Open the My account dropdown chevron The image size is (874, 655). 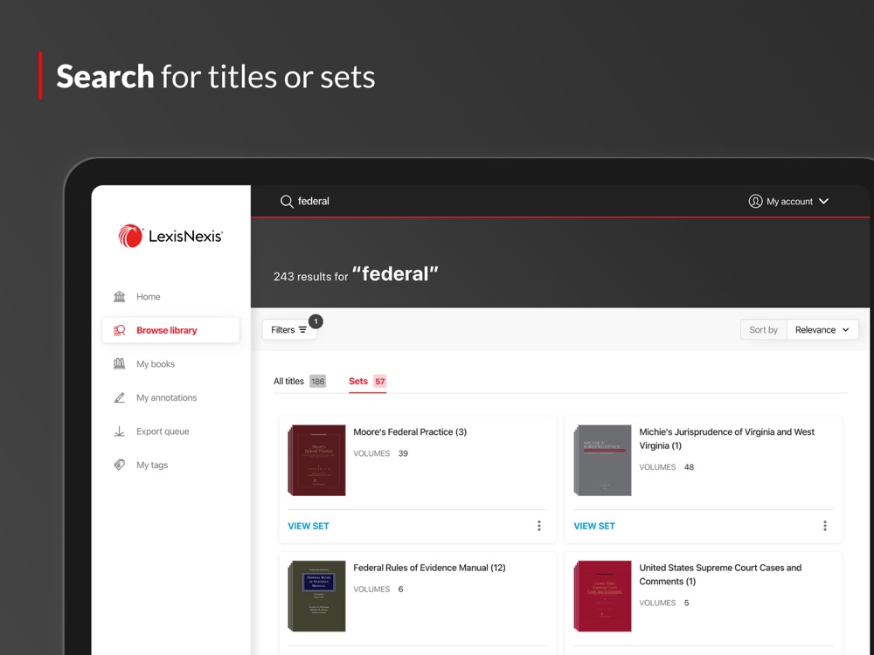pyautogui.click(x=824, y=201)
